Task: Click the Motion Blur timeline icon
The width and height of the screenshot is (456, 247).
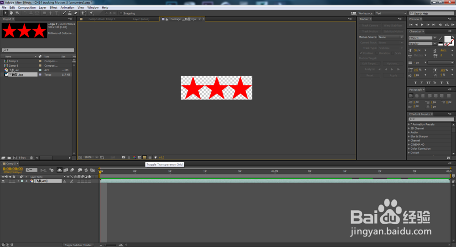Action: [72, 170]
